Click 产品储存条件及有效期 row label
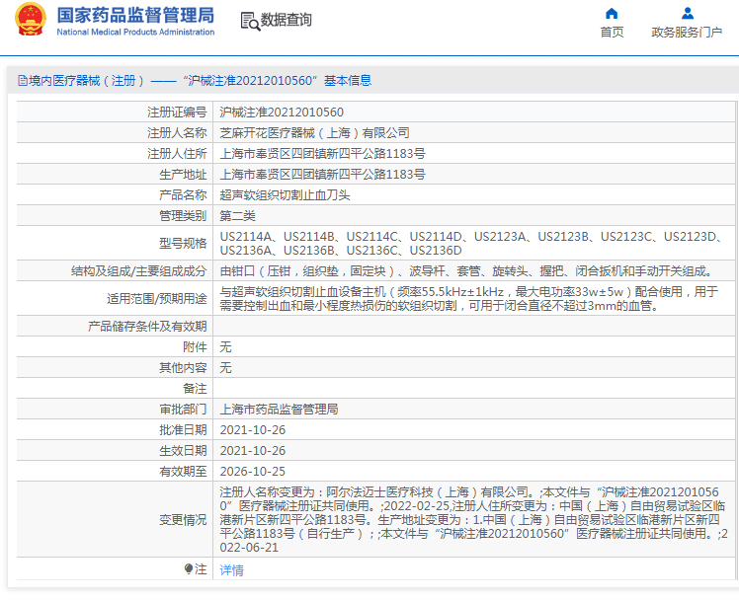This screenshot has height=600, width=739. 147,326
